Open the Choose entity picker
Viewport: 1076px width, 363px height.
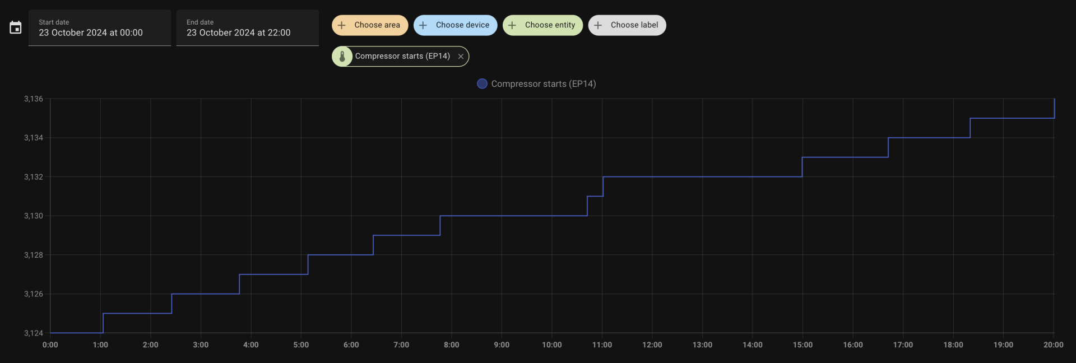pyautogui.click(x=550, y=25)
